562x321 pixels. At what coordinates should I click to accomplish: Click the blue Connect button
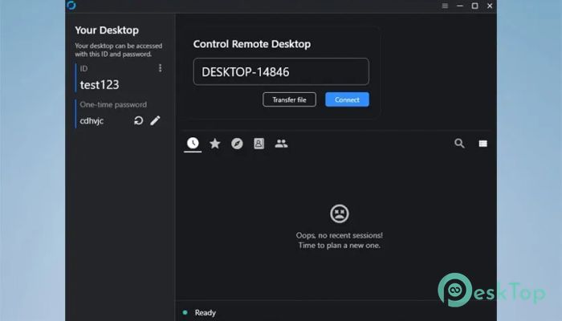pyautogui.click(x=347, y=100)
